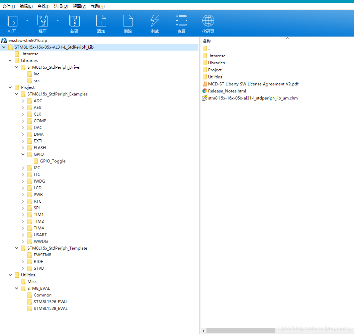
Task: Click the Libraries folder icon in right pane
Action: [205, 63]
